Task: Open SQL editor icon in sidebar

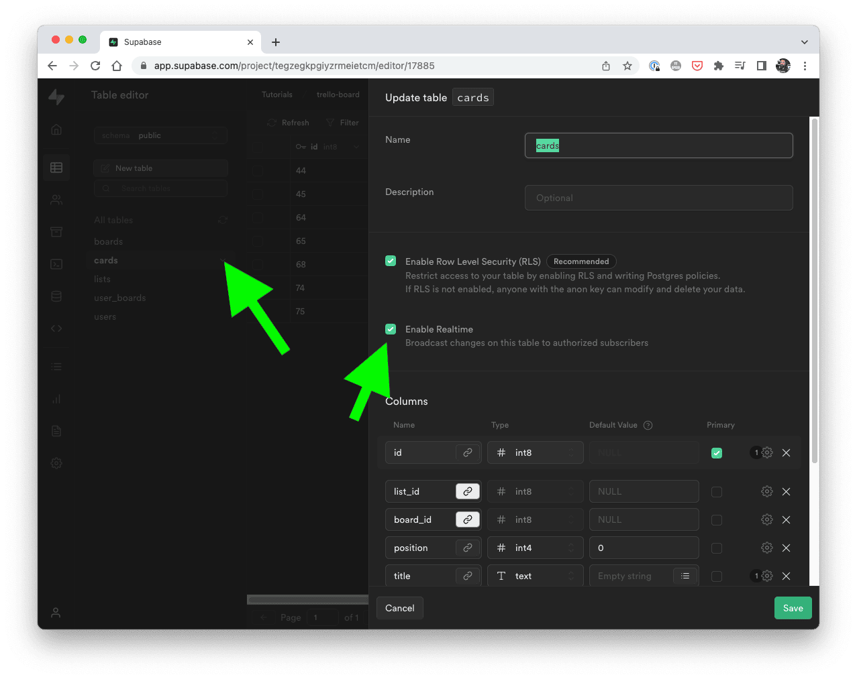Action: click(x=56, y=264)
